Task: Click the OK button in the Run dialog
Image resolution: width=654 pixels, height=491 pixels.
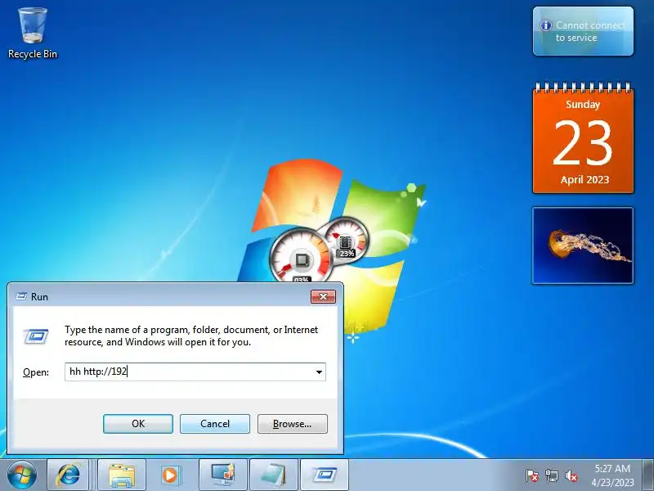Action: coord(138,424)
